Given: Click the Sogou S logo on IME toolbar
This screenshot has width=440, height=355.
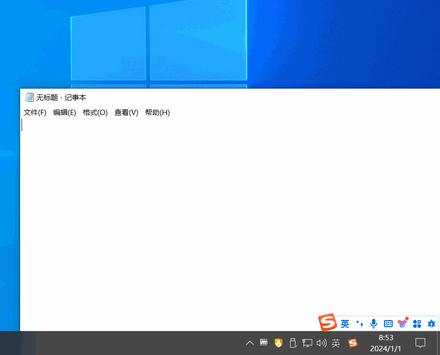Looking at the screenshot, I should point(327,322).
